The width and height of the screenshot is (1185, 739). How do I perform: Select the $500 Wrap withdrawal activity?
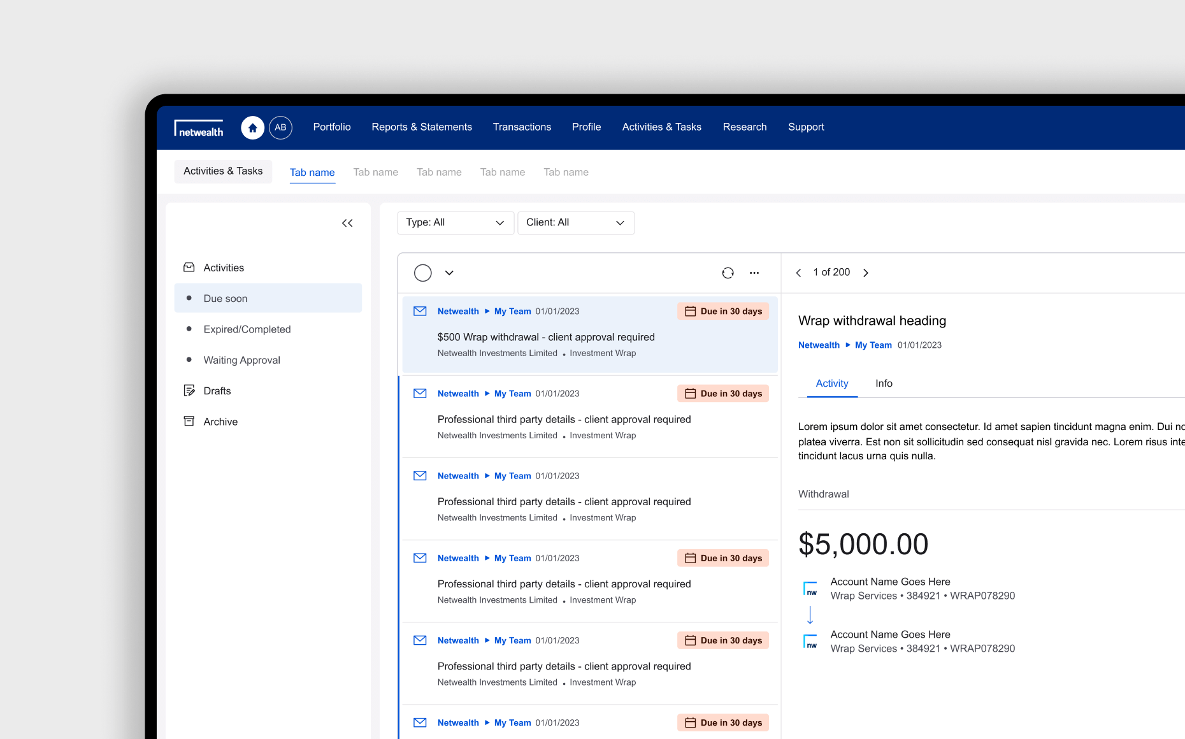tap(545, 337)
